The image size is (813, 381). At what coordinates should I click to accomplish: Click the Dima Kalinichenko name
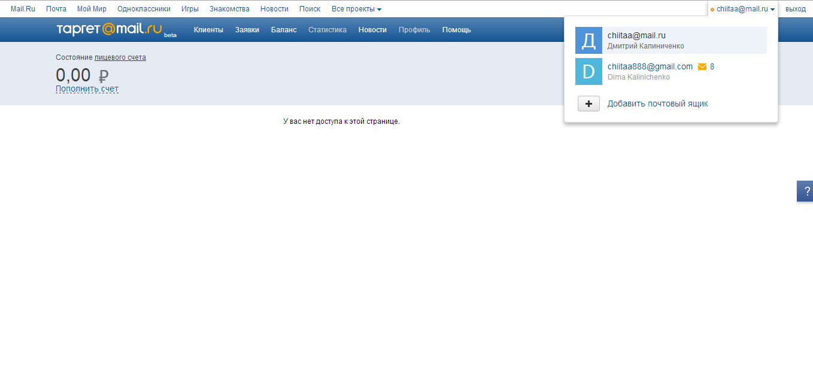639,77
